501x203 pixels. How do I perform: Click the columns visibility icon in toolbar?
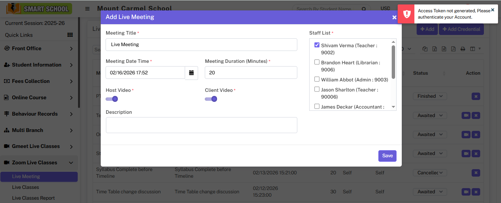[x=473, y=49]
